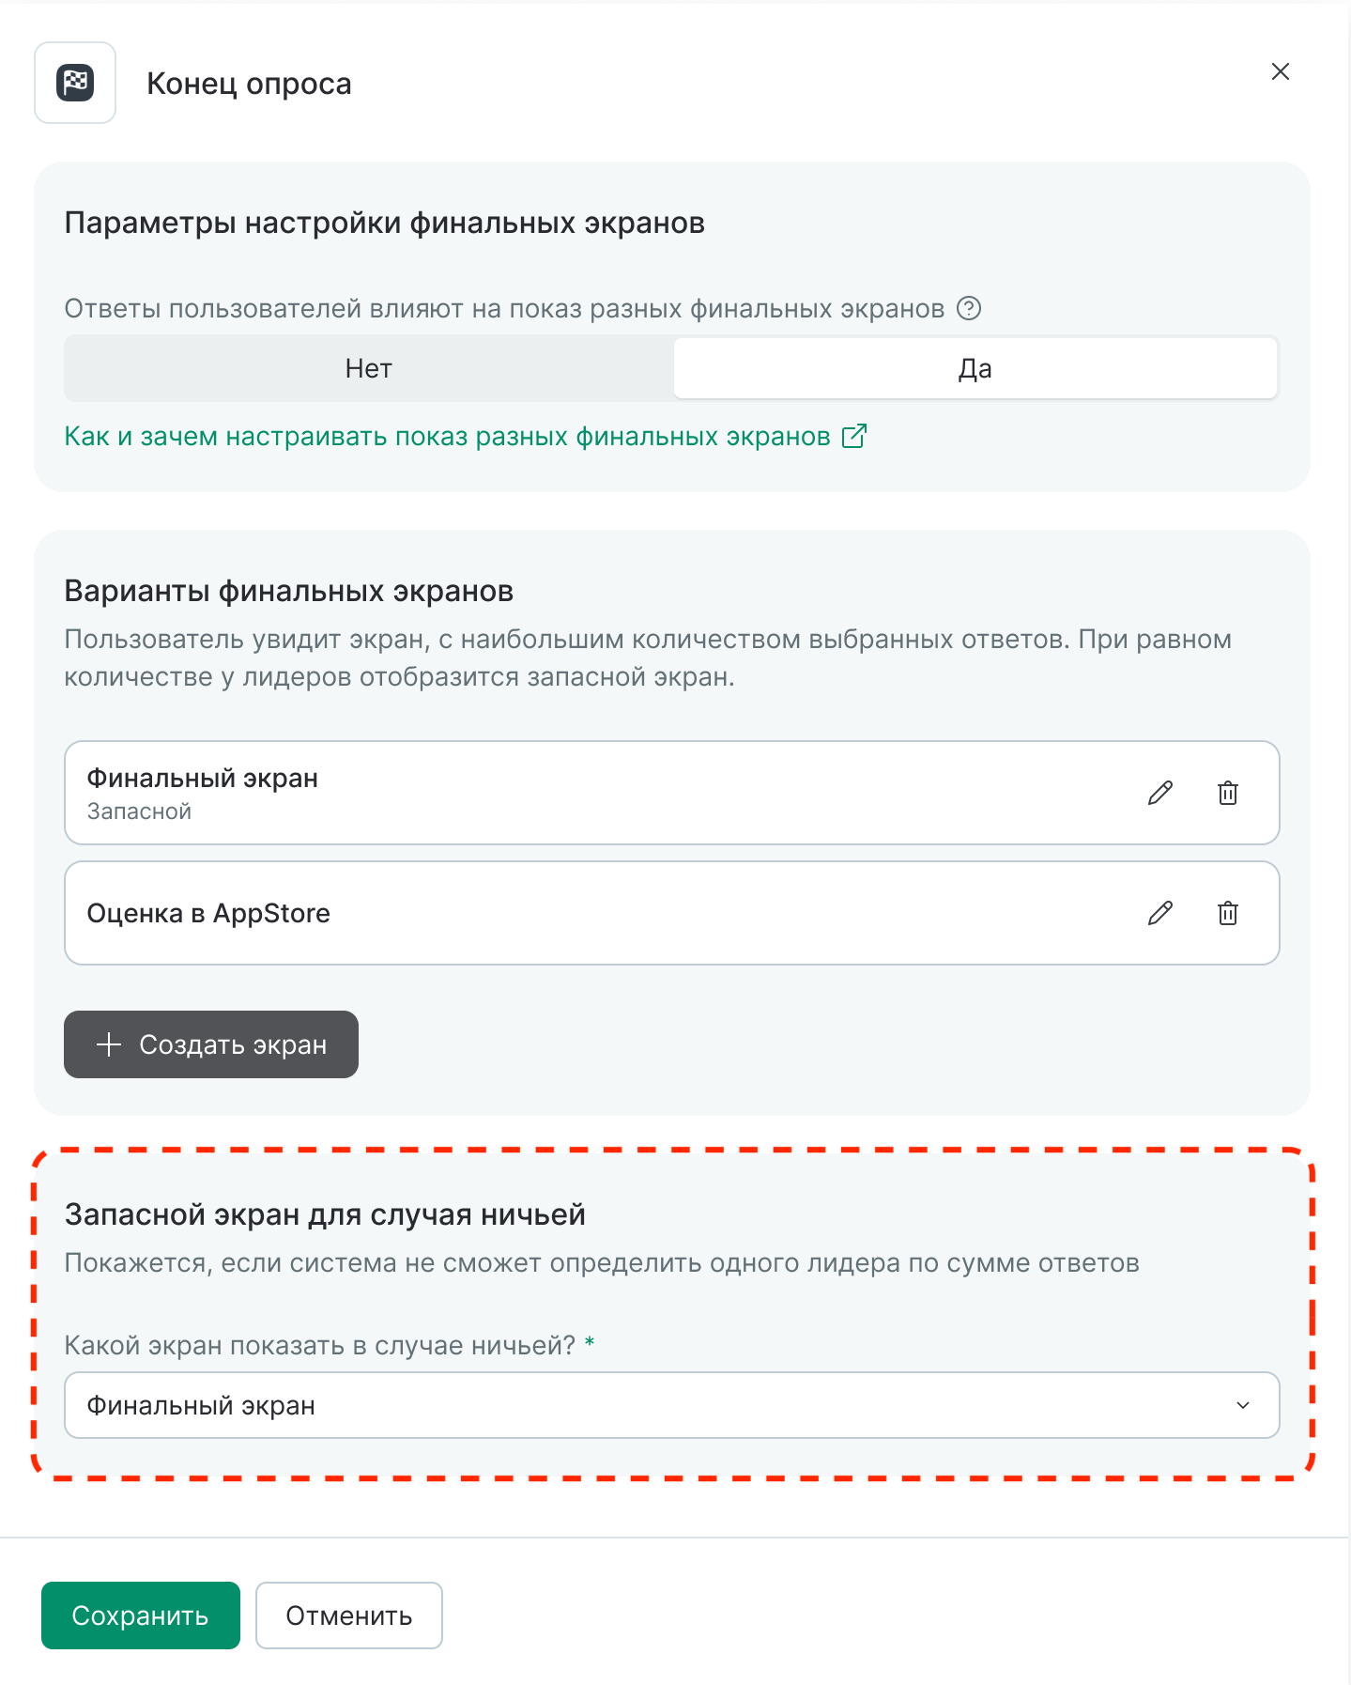
Task: Click the Создать экран button
Action: [x=211, y=1044]
